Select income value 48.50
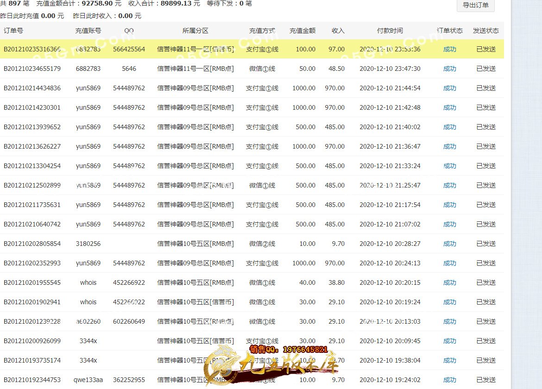The height and width of the screenshot is (389, 542). pyautogui.click(x=336, y=69)
